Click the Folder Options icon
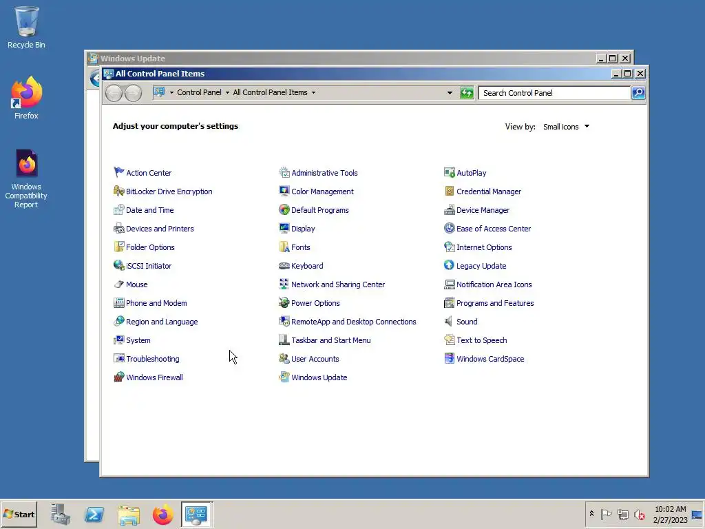 click(x=118, y=247)
